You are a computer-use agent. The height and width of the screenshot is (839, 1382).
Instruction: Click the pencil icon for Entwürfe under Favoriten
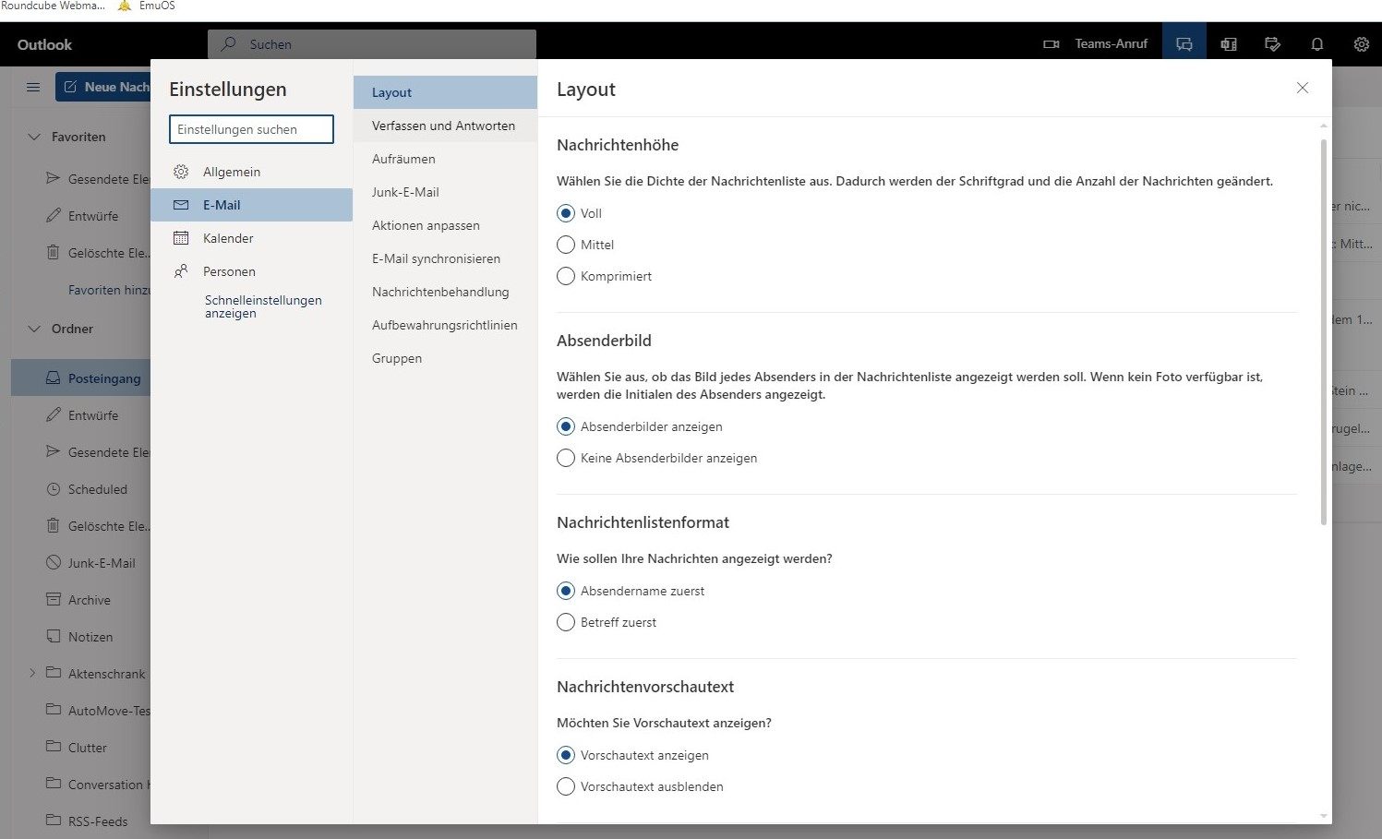[x=54, y=215]
